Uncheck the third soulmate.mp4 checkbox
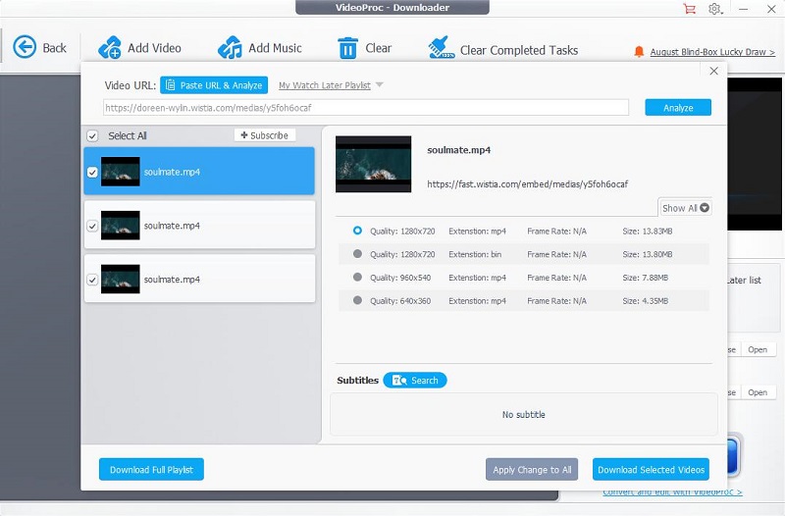Image resolution: width=785 pixels, height=516 pixels. pyautogui.click(x=92, y=280)
